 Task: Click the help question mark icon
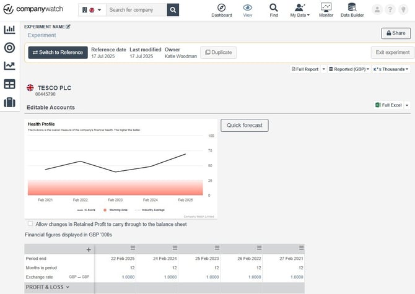pos(390,10)
